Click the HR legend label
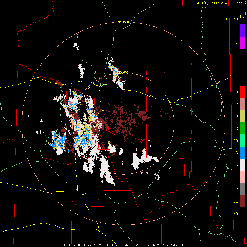This screenshot has height=247, width=247. click(x=235, y=128)
